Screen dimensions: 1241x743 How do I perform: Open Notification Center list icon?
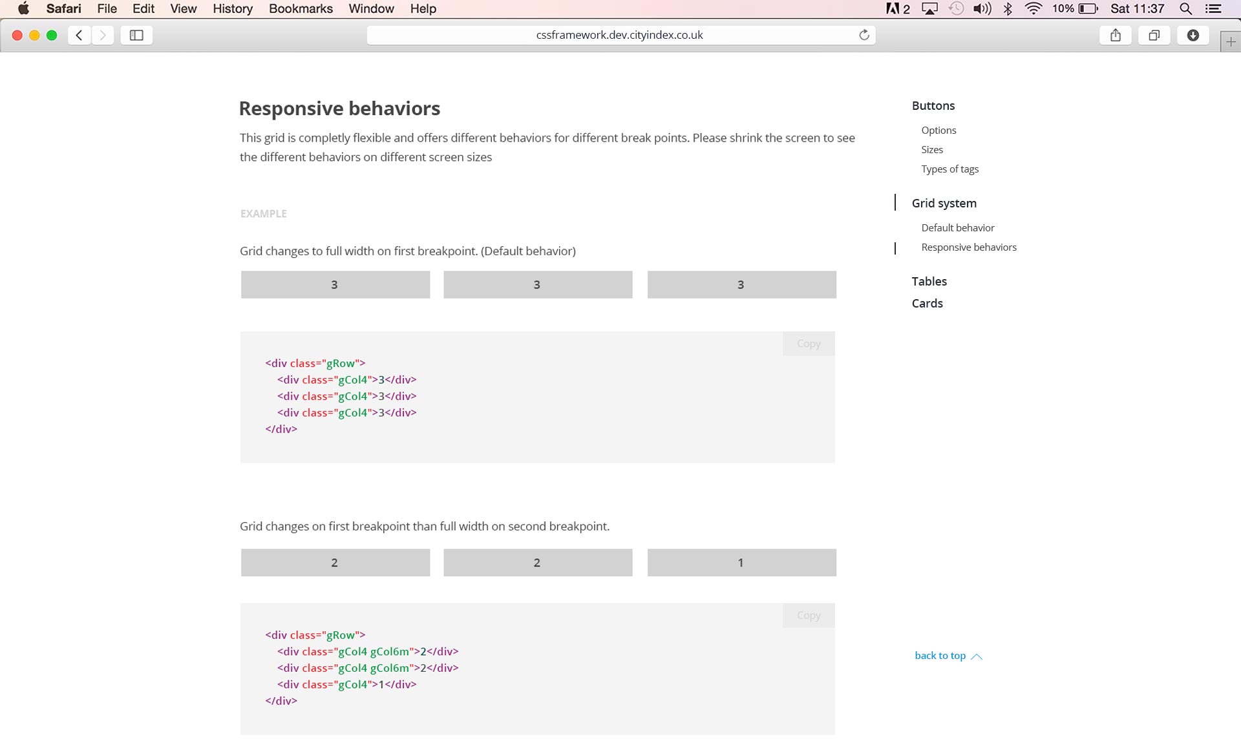pyautogui.click(x=1213, y=8)
